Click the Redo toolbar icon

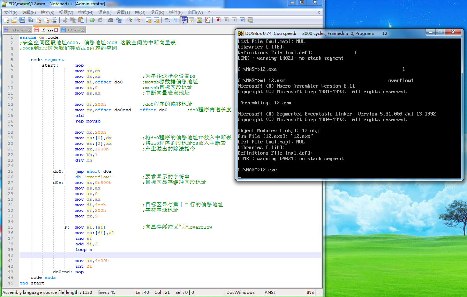point(100,20)
